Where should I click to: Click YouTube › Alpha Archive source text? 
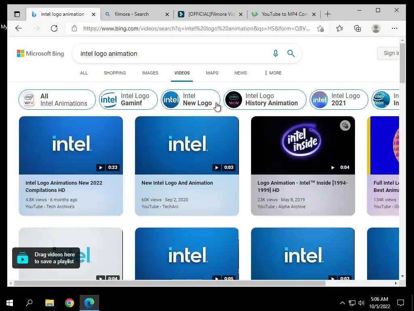[x=281, y=207]
